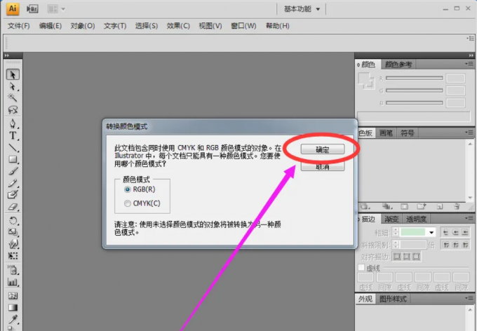Image resolution: width=477 pixels, height=331 pixels.
Task: Open the 基本功能 workspace dropdown
Action: [x=302, y=9]
